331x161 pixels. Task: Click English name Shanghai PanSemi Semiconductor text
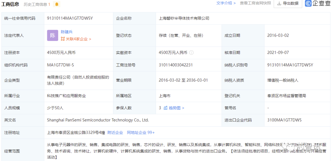[98, 120]
